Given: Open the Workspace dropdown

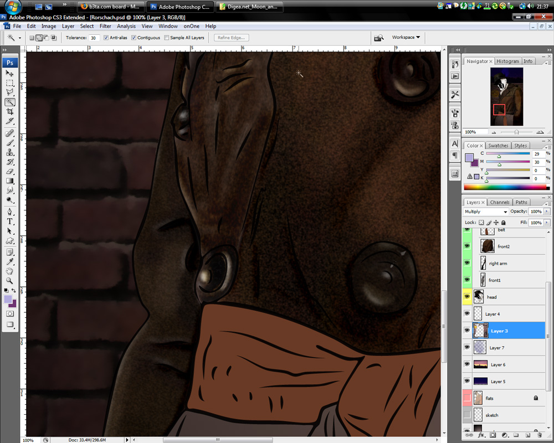Looking at the screenshot, I should [406, 37].
